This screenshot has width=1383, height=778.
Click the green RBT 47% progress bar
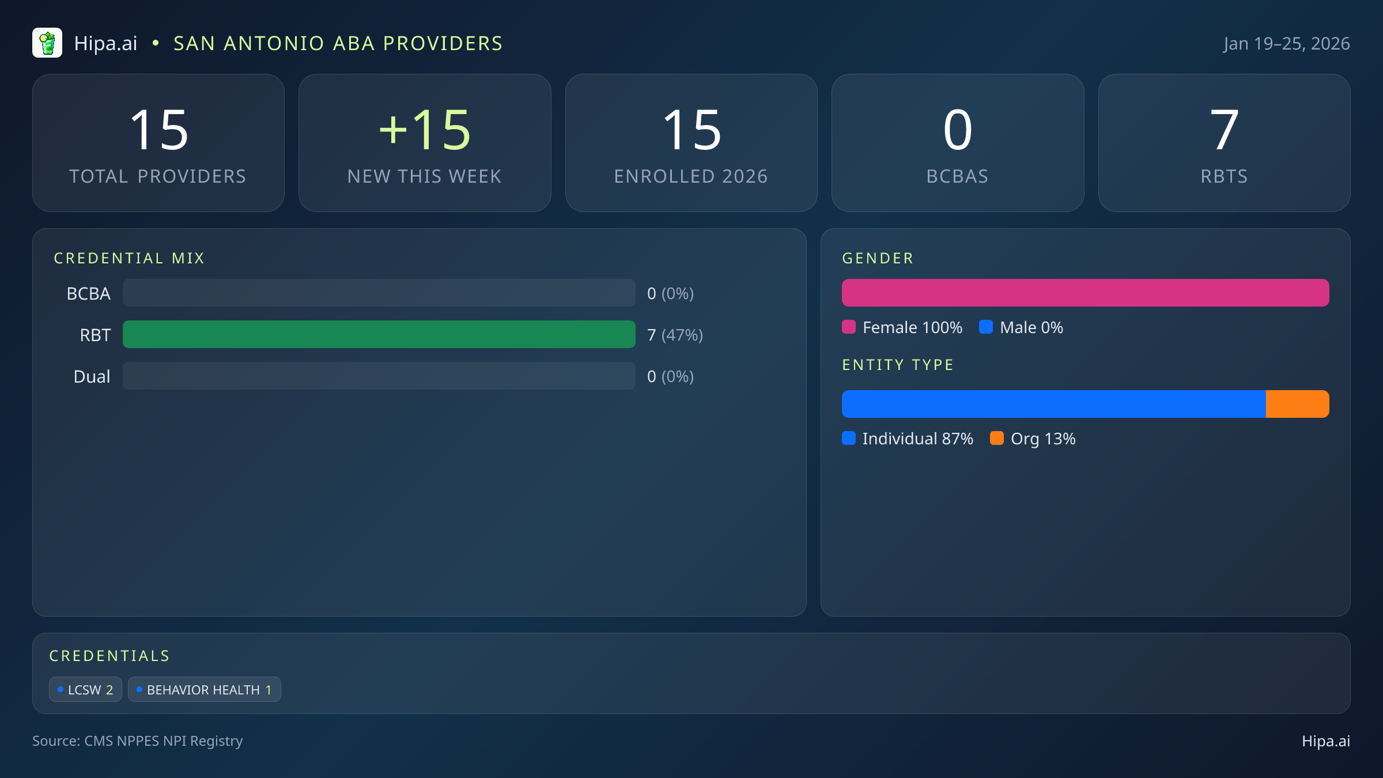point(379,334)
